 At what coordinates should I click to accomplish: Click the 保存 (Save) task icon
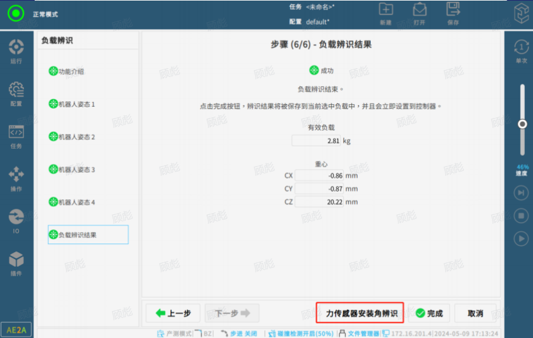coord(453,13)
